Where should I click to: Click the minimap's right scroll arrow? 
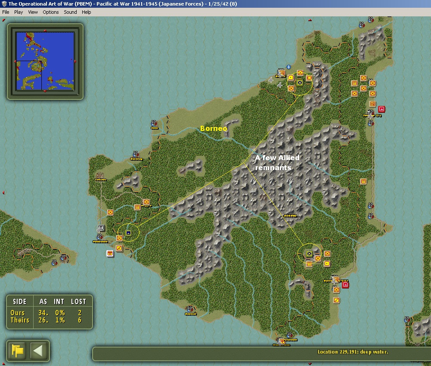click(75, 61)
